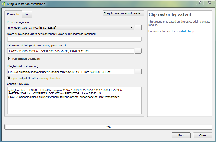This screenshot has width=216, height=142.
Task: Click the help question mark button
Action: click(x=200, y=3)
